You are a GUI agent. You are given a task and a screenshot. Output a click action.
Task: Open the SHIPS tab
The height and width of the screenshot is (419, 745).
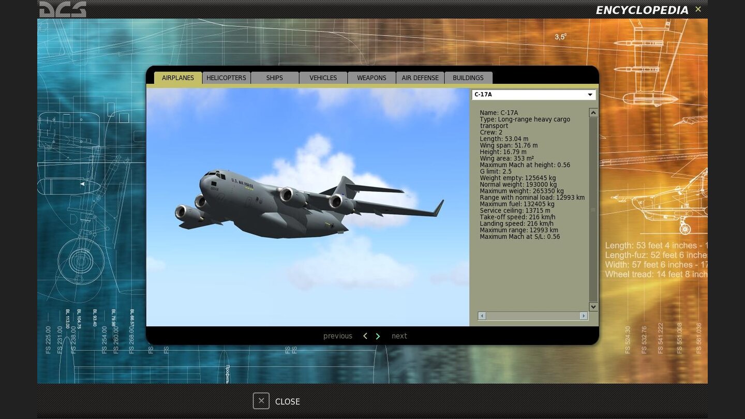[275, 78]
